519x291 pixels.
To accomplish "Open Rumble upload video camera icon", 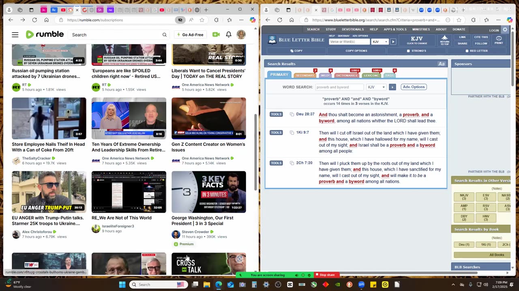I will coord(216,35).
